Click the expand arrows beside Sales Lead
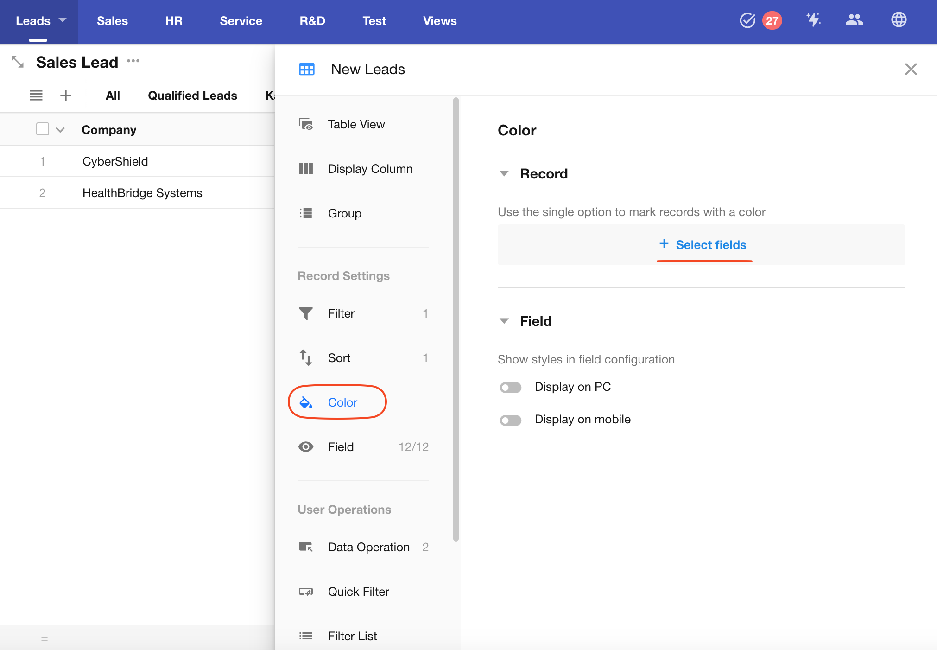 [x=18, y=62]
